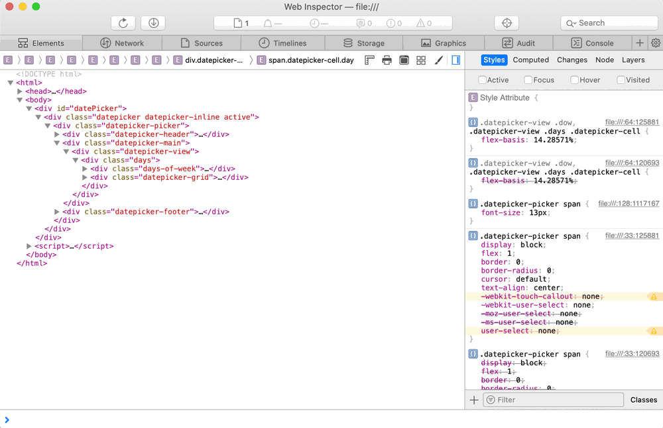The width and height of the screenshot is (663, 428).
Task: Toggle the Active pseudo-class checkbox
Action: pos(482,80)
